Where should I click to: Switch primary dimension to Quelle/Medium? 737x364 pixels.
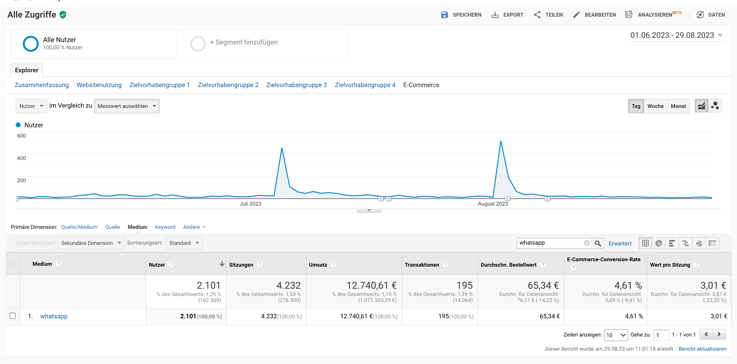tap(79, 227)
